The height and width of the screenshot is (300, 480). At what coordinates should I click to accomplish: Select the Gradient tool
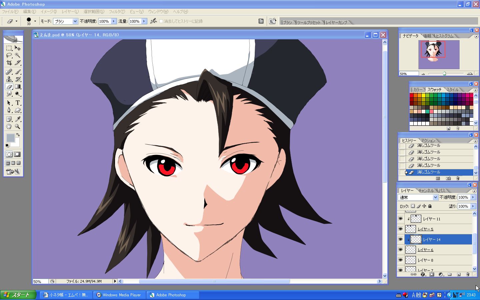pos(18,87)
